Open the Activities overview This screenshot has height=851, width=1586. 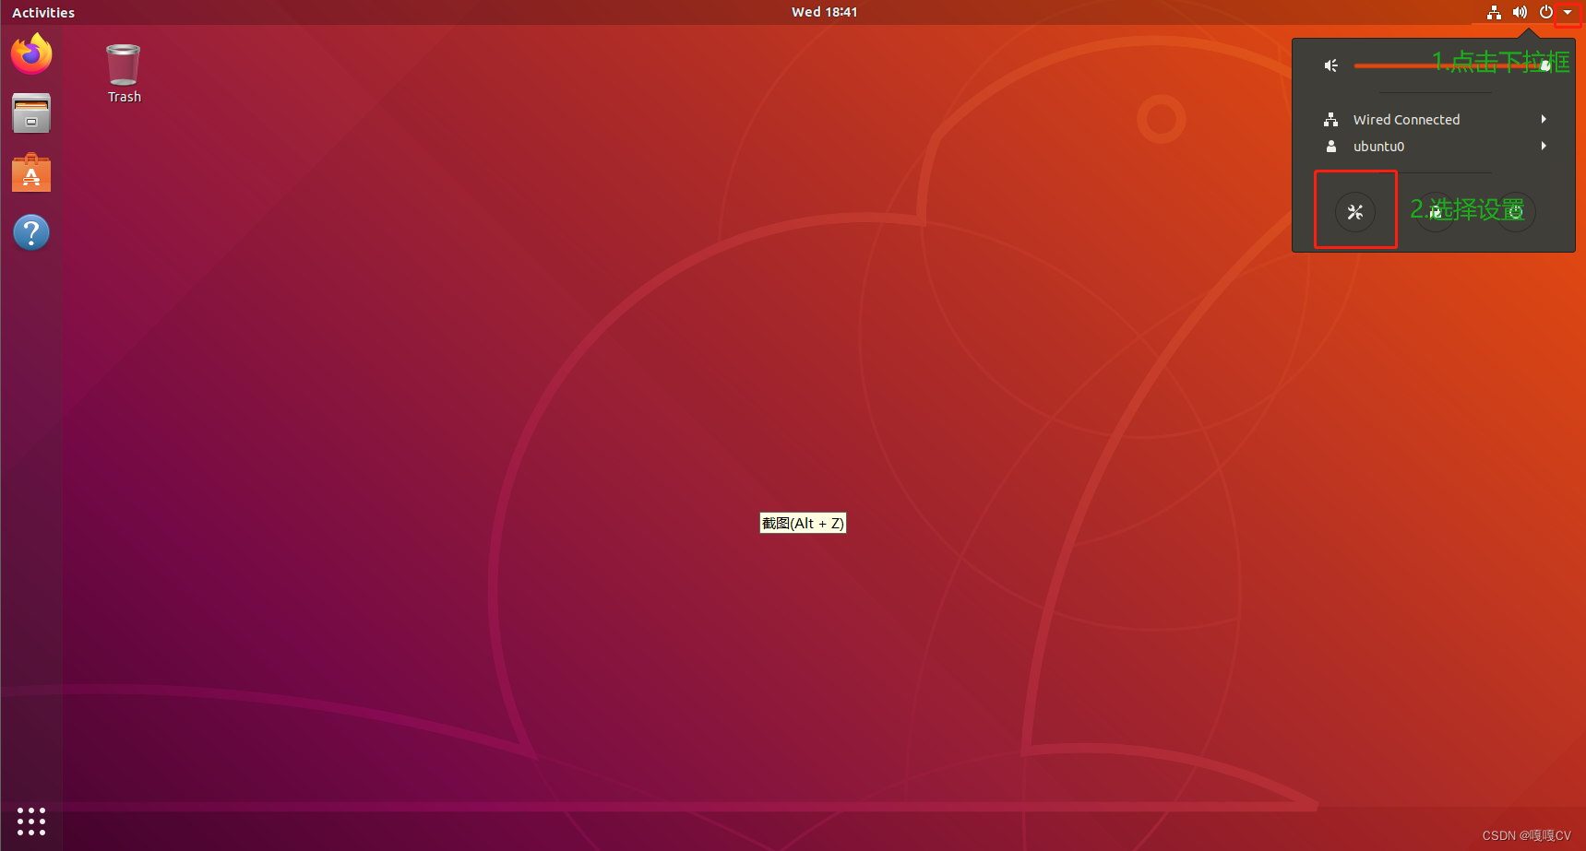point(43,12)
